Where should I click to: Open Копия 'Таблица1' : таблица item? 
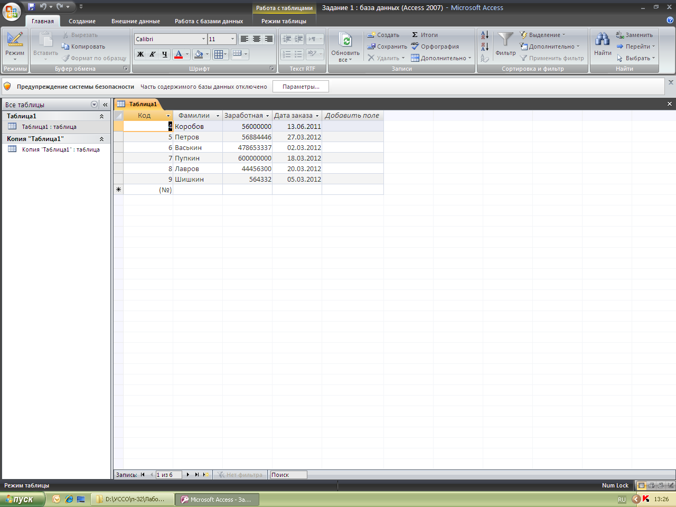click(56, 149)
